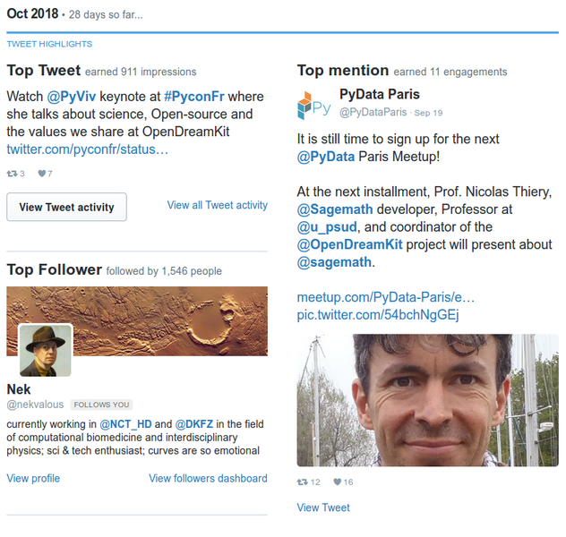Open the PyData Paris logo avatar
The width and height of the screenshot is (566, 537).
[x=314, y=106]
